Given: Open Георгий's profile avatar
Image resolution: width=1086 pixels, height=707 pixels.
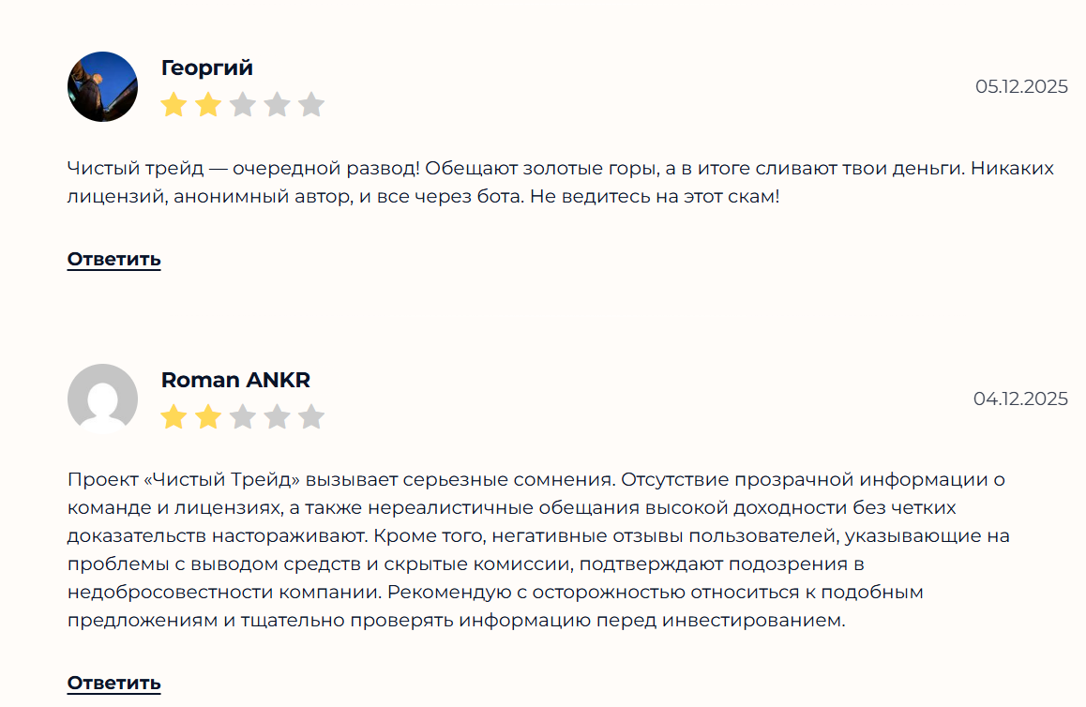Looking at the screenshot, I should click(x=103, y=86).
